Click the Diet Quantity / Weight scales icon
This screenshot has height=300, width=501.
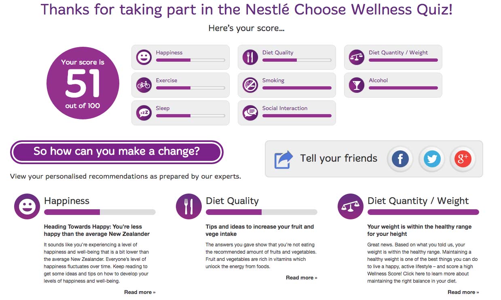[x=356, y=57]
